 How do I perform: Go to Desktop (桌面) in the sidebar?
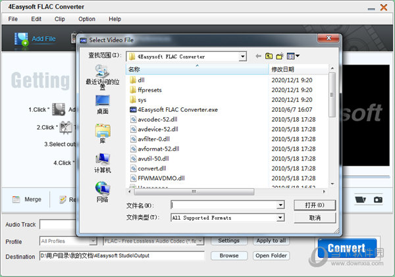pyautogui.click(x=102, y=105)
